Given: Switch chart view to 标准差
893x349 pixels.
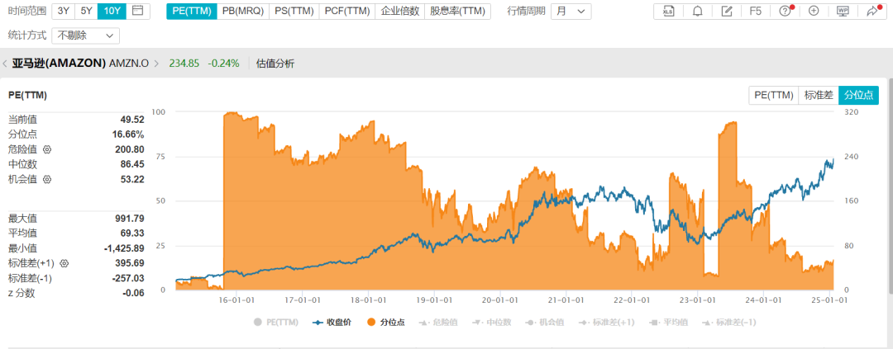Looking at the screenshot, I should coord(819,95).
